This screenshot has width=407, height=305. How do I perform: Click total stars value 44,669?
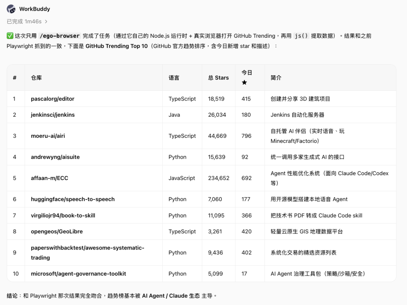click(217, 136)
